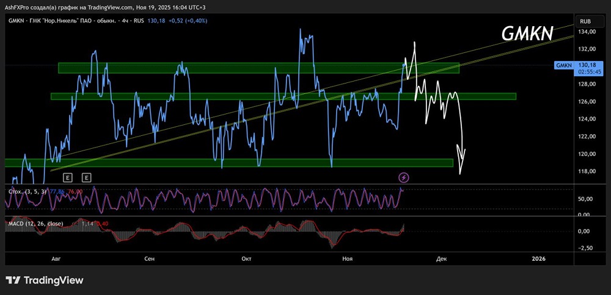Click the TradingView logo at bottom
The width and height of the screenshot is (611, 295).
tap(45, 280)
